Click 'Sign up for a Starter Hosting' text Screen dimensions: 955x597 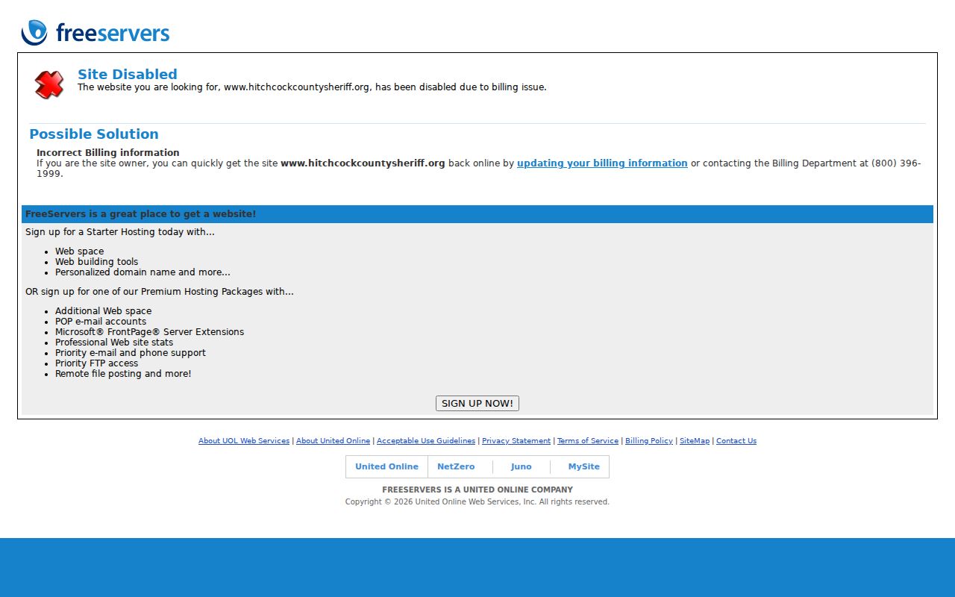click(120, 232)
